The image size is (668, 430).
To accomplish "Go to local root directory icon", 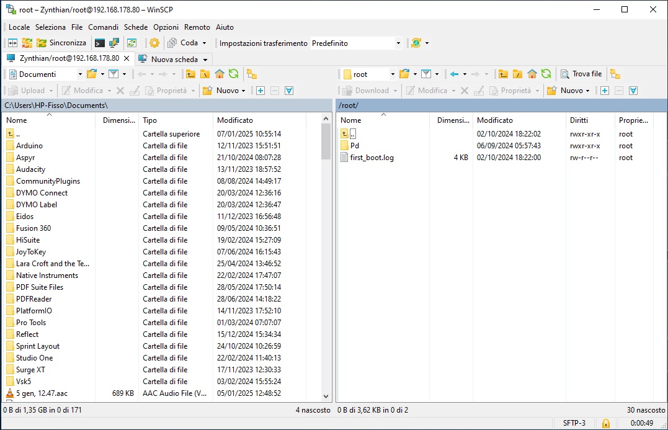I will coord(205,74).
